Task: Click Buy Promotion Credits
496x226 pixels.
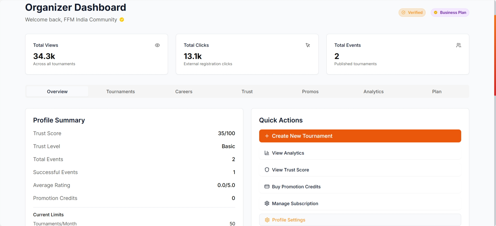Action: pos(360,187)
